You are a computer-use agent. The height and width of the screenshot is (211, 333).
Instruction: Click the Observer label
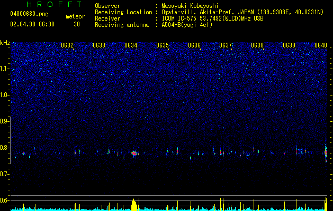107,6
